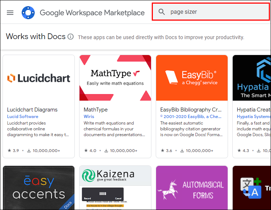Click the Hypatia 4.3 star rating

(243, 151)
